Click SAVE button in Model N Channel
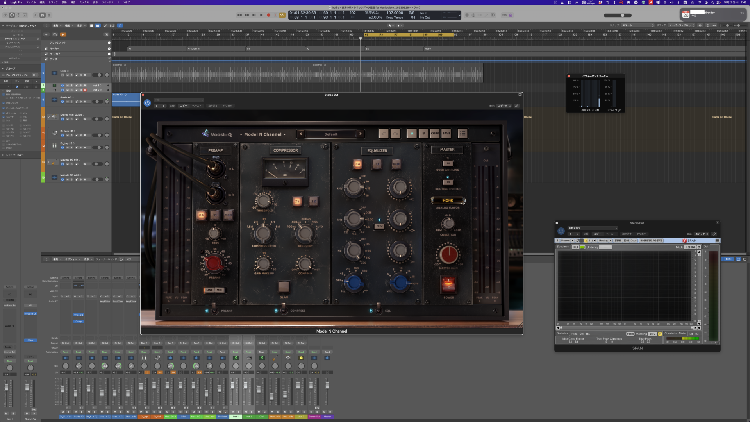Viewport: 750px width, 422px height. coord(446,133)
